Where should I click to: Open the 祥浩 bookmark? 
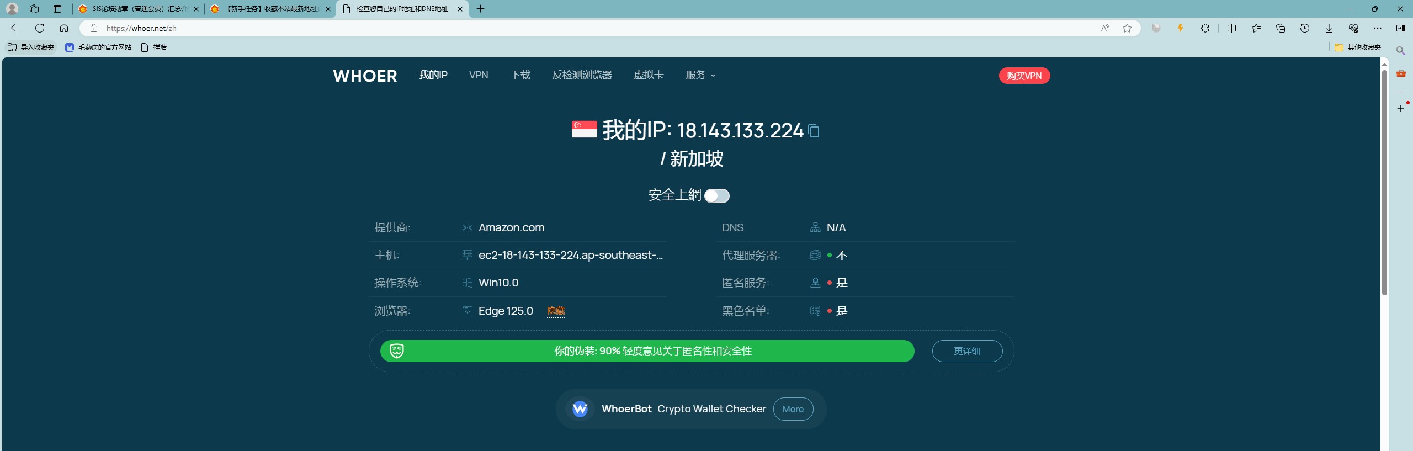(x=153, y=47)
